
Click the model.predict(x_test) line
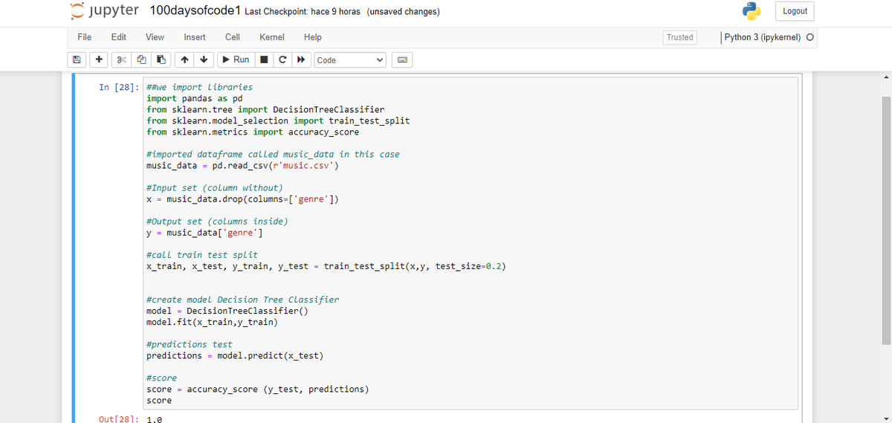coord(235,355)
